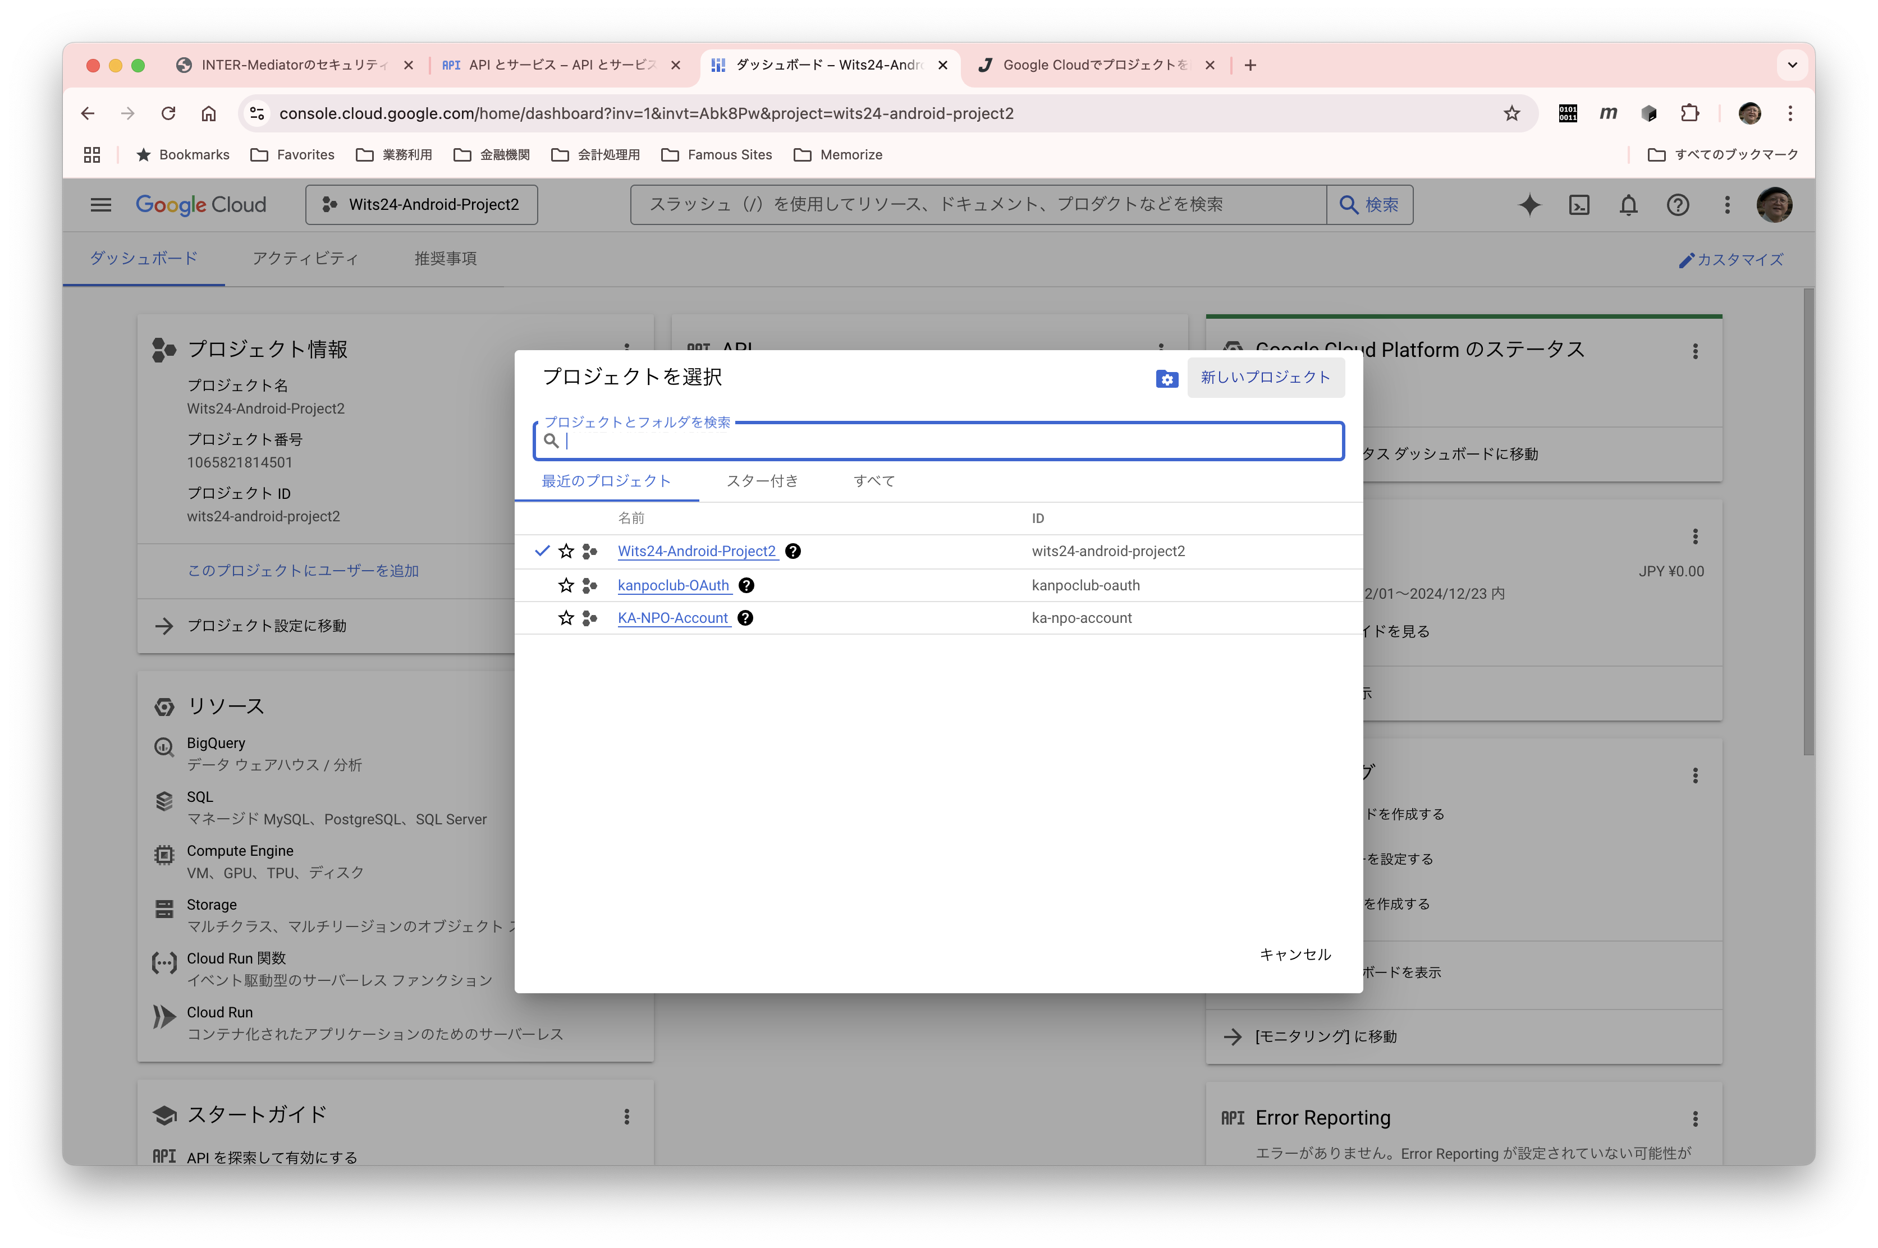Switch to the INTER-Mediator security tab

click(x=295, y=65)
